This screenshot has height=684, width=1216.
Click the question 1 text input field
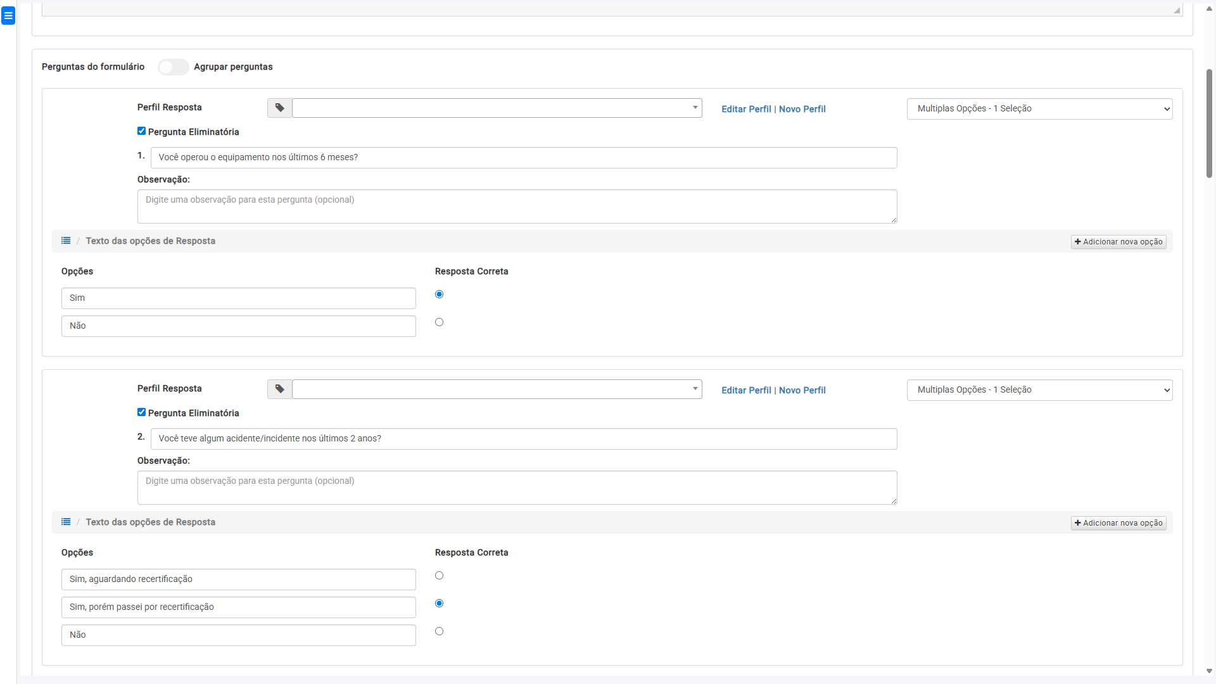click(x=523, y=158)
